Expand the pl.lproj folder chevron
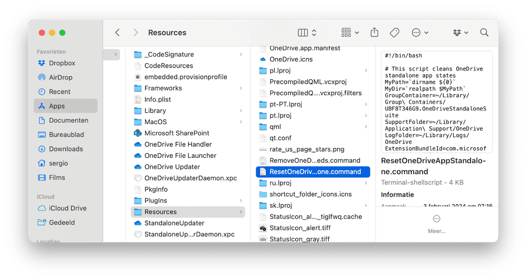This screenshot has width=527, height=280. (366, 70)
